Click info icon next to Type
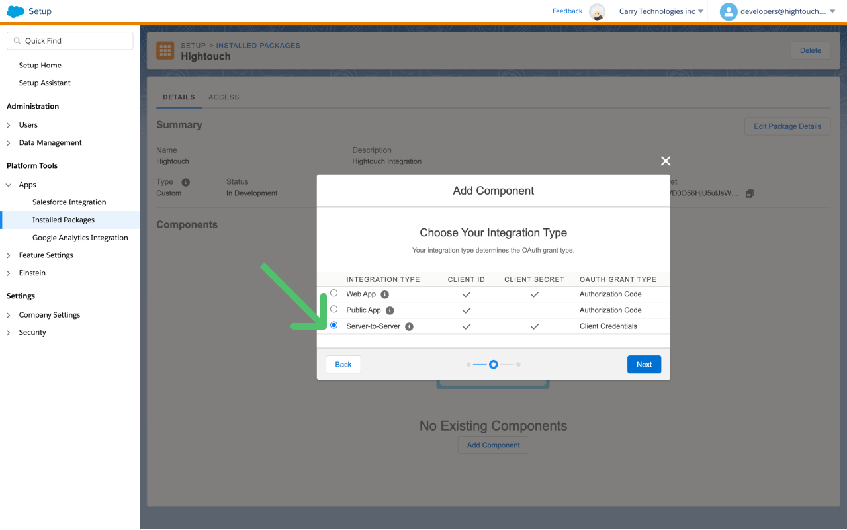Viewport: 847px width, 530px height. click(185, 182)
